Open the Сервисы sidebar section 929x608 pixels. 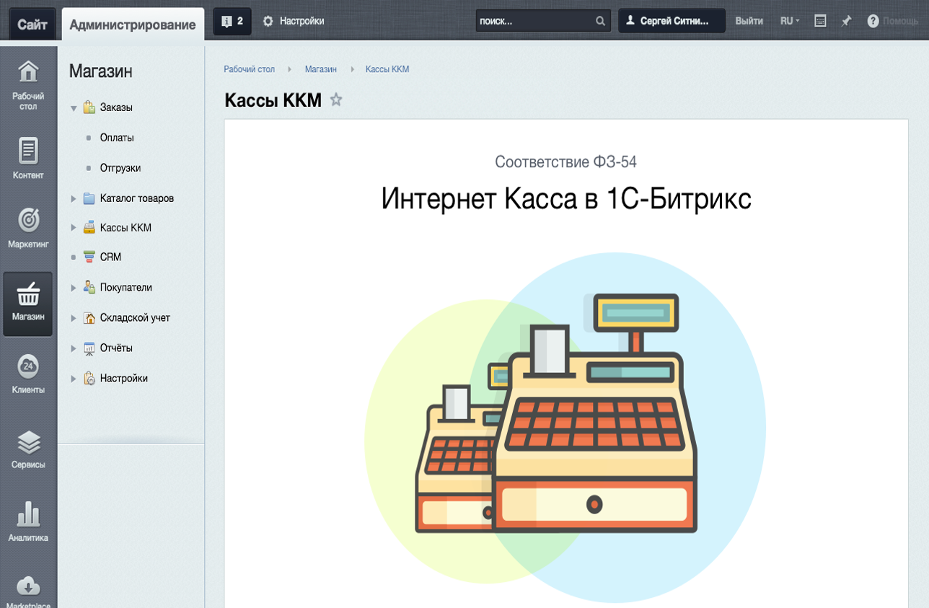click(28, 446)
